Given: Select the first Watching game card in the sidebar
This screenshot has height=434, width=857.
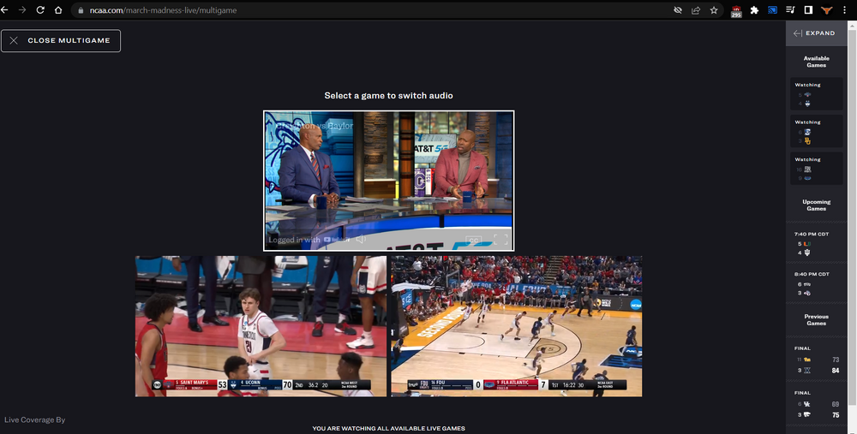Looking at the screenshot, I should (x=816, y=94).
